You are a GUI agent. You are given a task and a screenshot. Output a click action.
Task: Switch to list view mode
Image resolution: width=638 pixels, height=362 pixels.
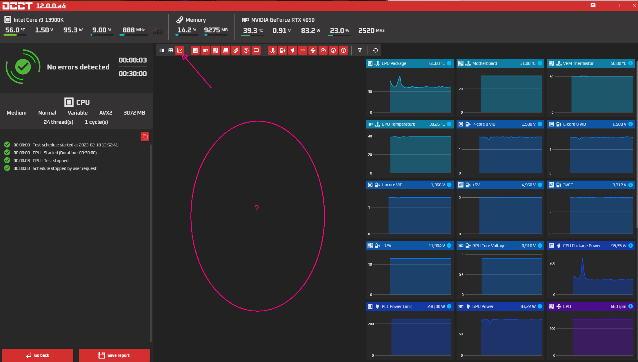pyautogui.click(x=162, y=50)
